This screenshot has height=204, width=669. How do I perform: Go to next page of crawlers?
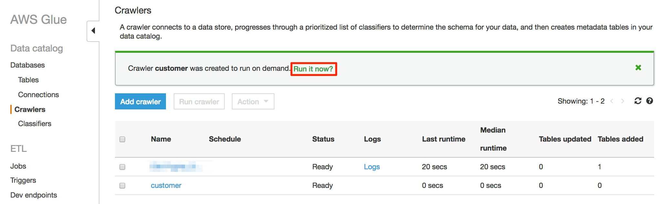tap(623, 101)
